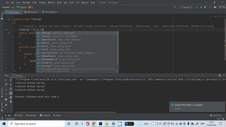The height and width of the screenshot is (127, 226).
Task: Run Tutorial with the green play button
Action: click(197, 7)
